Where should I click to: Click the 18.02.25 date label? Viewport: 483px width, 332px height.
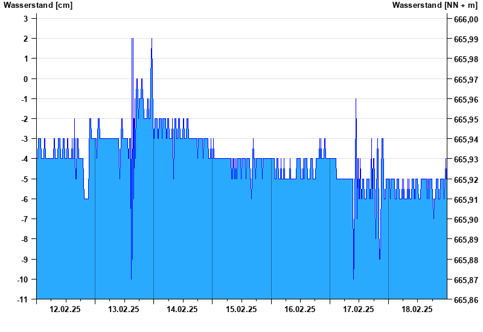(x=417, y=309)
